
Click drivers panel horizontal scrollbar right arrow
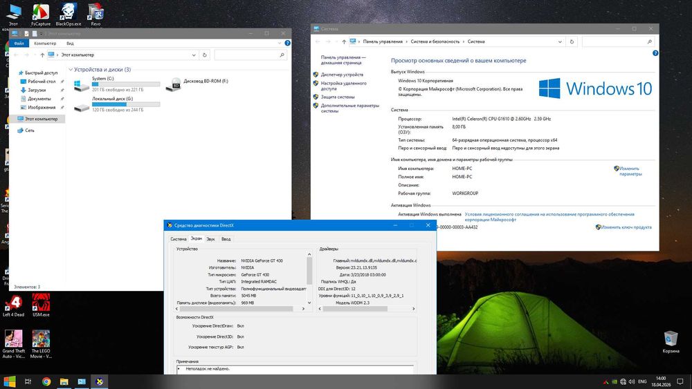pyautogui.click(x=413, y=309)
